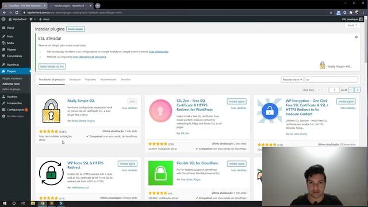The width and height of the screenshot is (368, 207).
Task: Click the browser back arrow
Action: tap(4, 13)
